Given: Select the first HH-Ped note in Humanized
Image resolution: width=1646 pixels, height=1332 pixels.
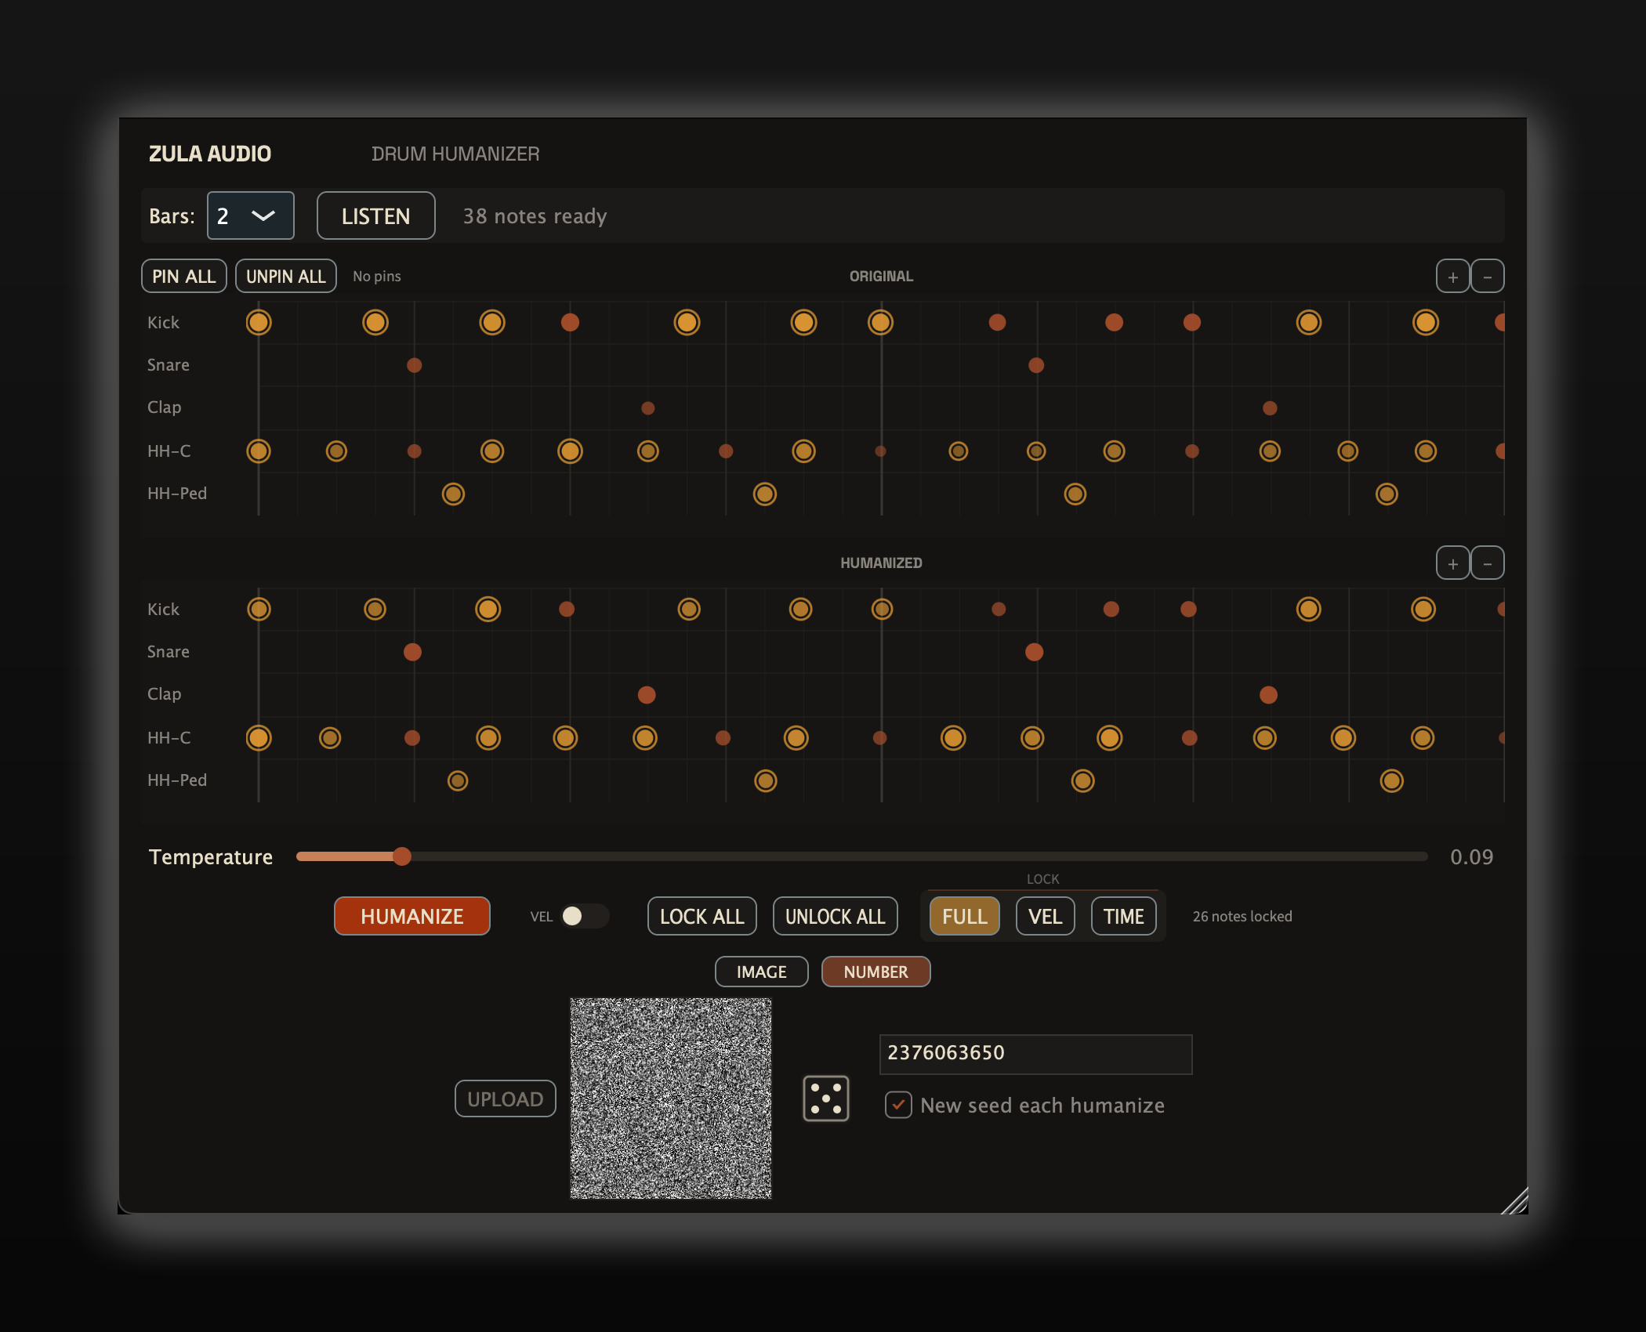Looking at the screenshot, I should click(x=458, y=781).
